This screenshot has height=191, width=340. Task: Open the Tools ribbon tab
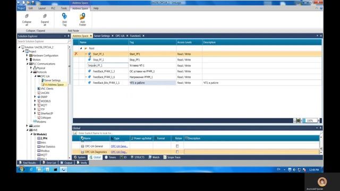coord(64,8)
